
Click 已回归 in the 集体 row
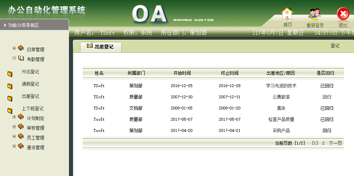pyautogui.click(x=327, y=108)
